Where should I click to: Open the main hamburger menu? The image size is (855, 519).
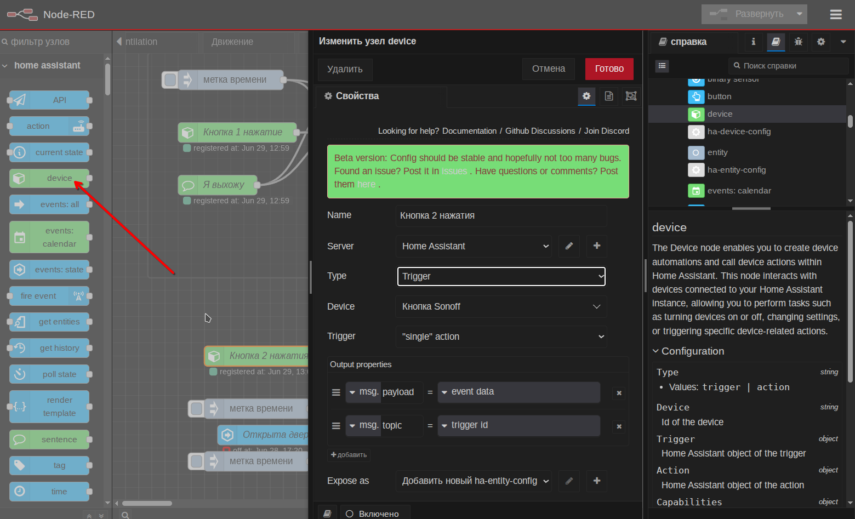click(836, 14)
